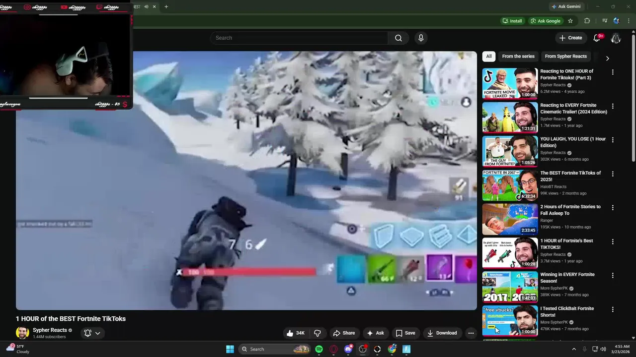Show hidden system tray icons chevron
The height and width of the screenshot is (357, 636).
pyautogui.click(x=574, y=349)
